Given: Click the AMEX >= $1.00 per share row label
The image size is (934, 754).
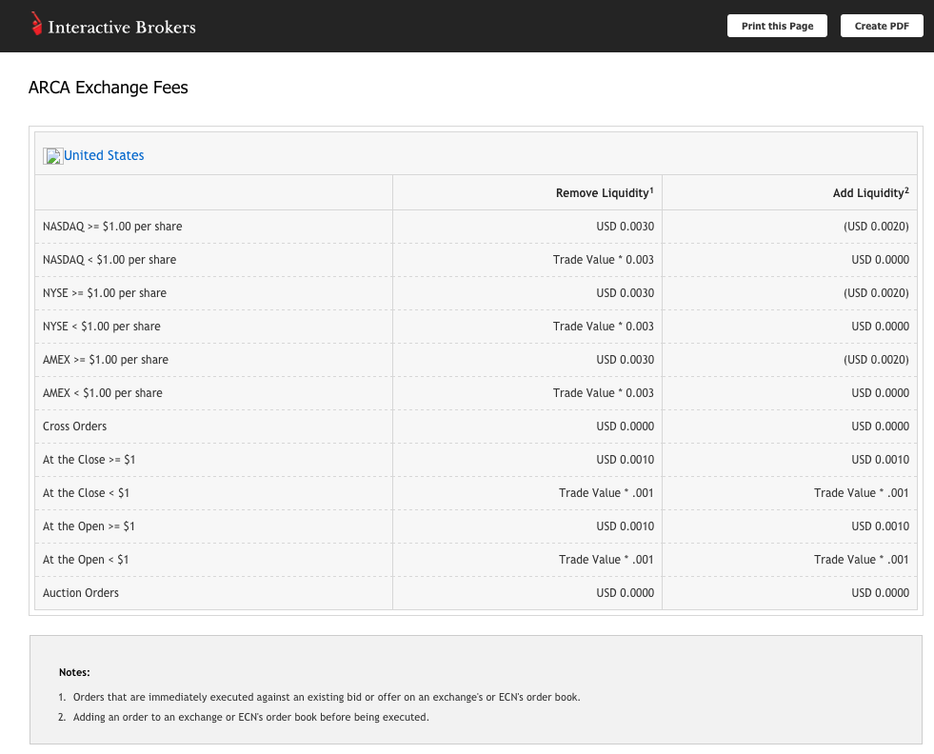Looking at the screenshot, I should (x=106, y=360).
